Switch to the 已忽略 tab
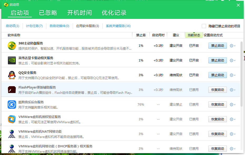The width and height of the screenshot is (245, 155). point(48,13)
